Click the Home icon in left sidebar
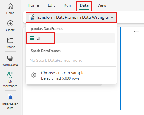 pos(10,6)
